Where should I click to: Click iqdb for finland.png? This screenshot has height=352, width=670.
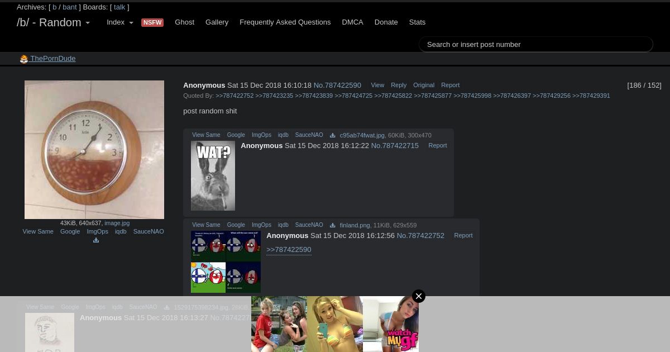pos(283,225)
